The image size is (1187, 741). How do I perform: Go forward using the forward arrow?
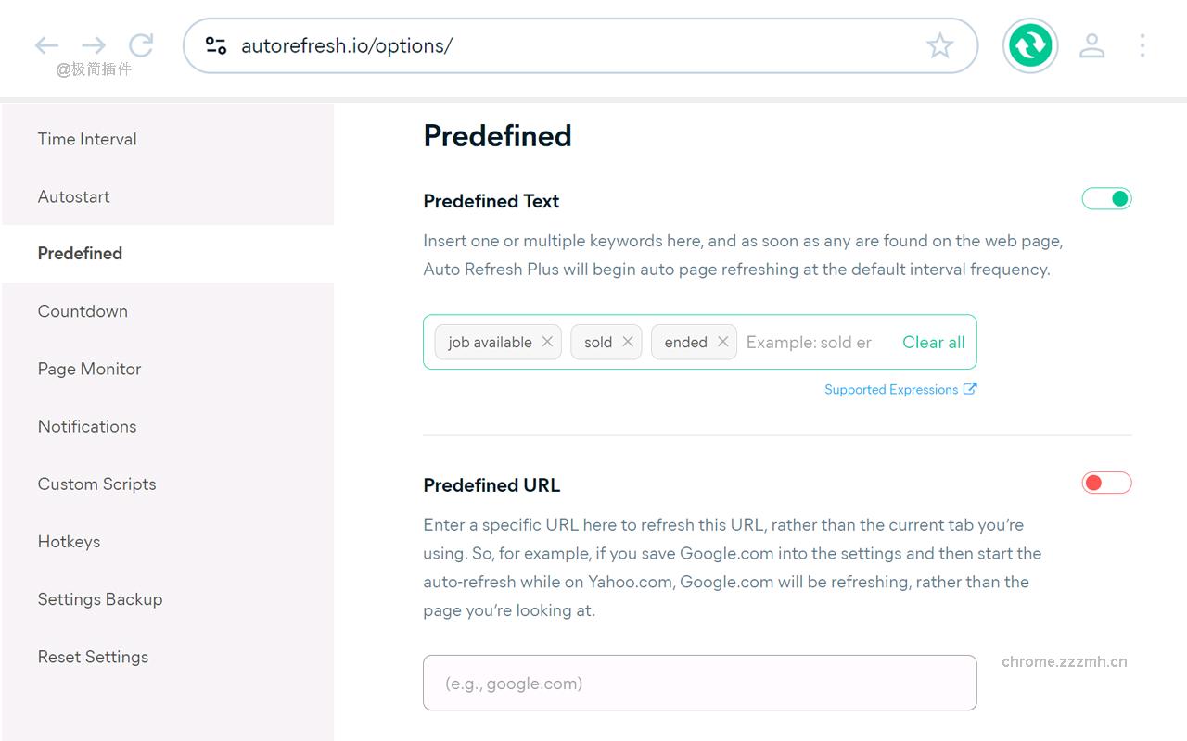tap(94, 44)
